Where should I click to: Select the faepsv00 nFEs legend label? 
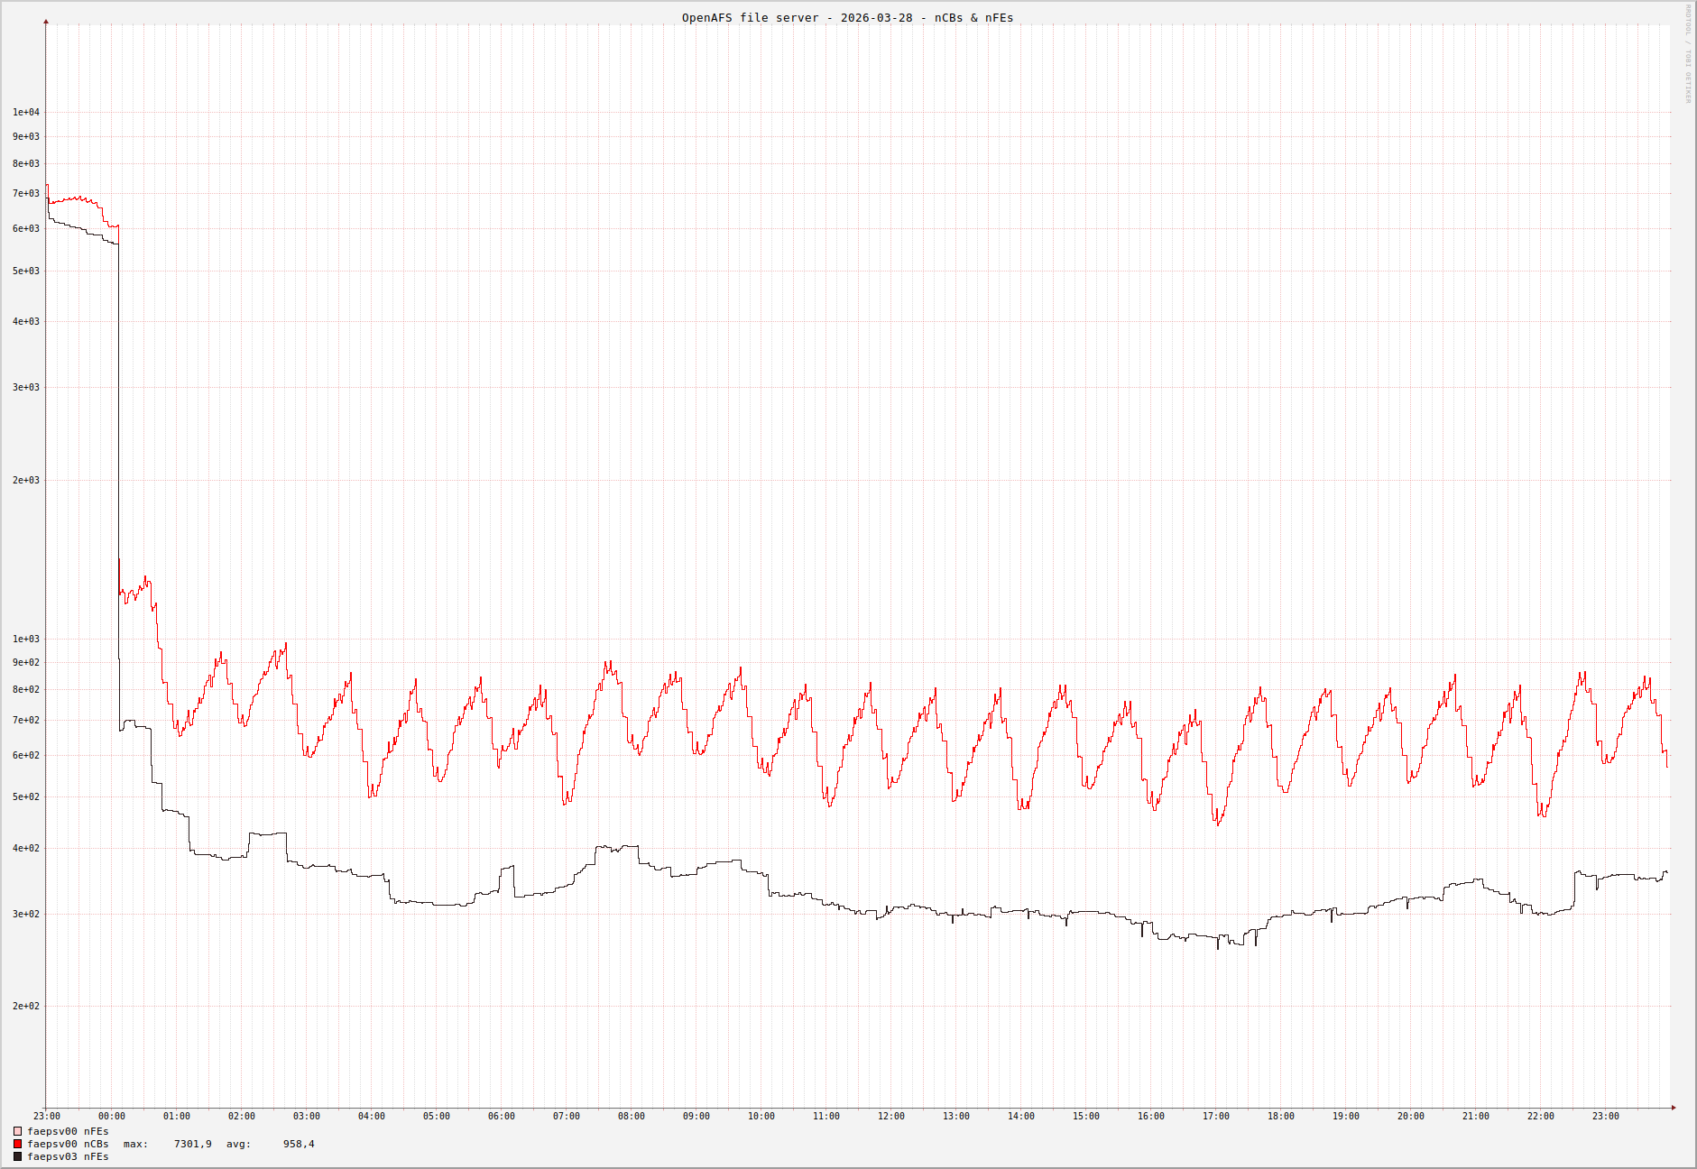tap(68, 1131)
